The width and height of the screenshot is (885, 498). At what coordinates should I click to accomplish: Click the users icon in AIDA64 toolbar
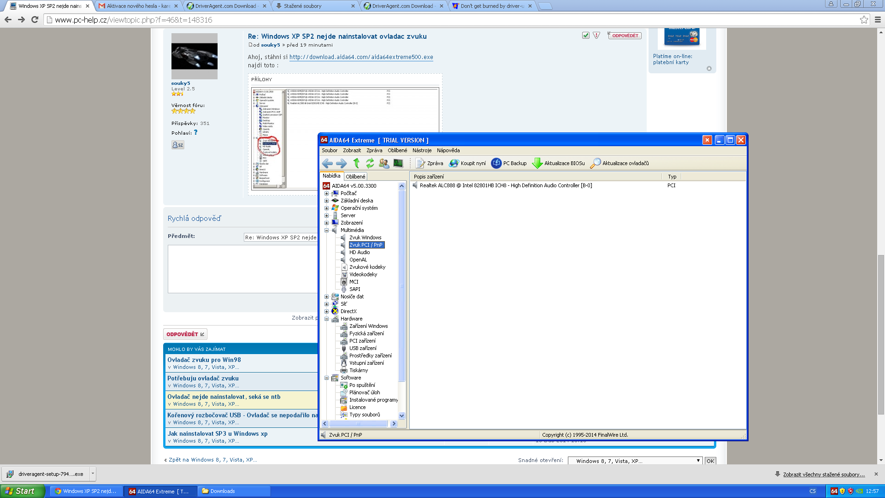tap(384, 163)
